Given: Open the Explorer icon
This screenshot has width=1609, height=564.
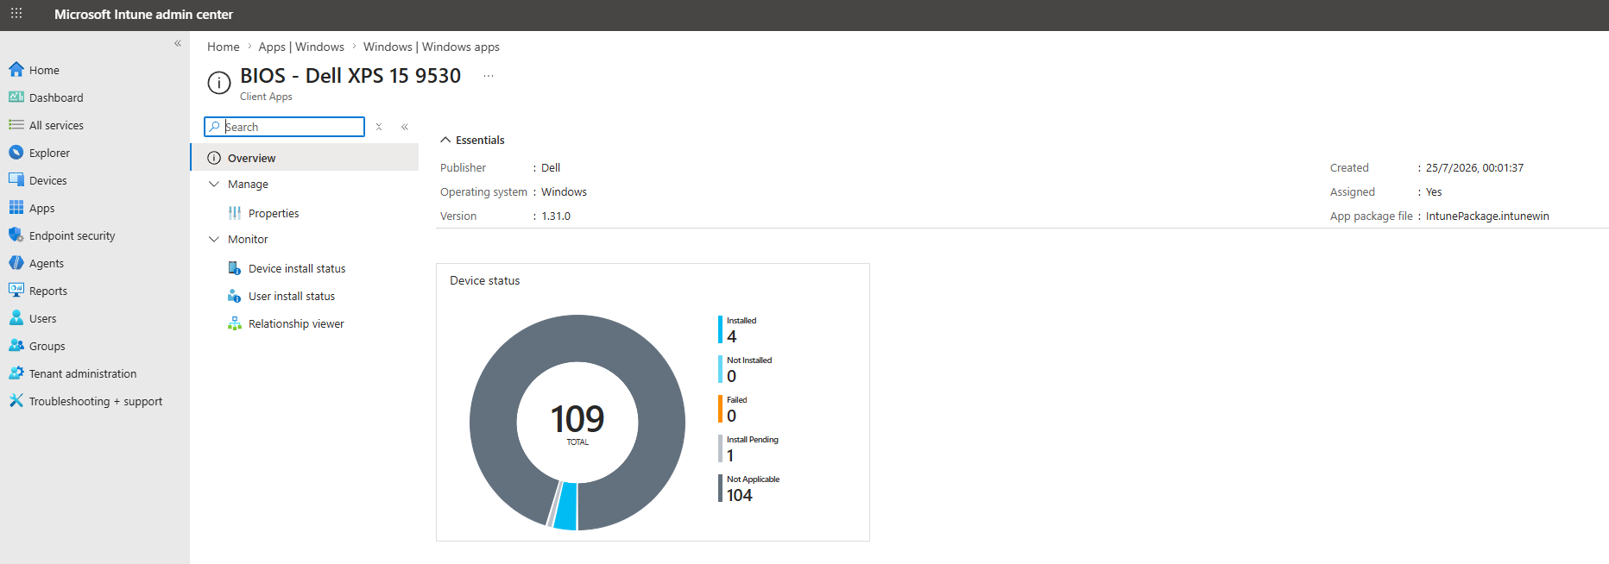Looking at the screenshot, I should (x=16, y=153).
